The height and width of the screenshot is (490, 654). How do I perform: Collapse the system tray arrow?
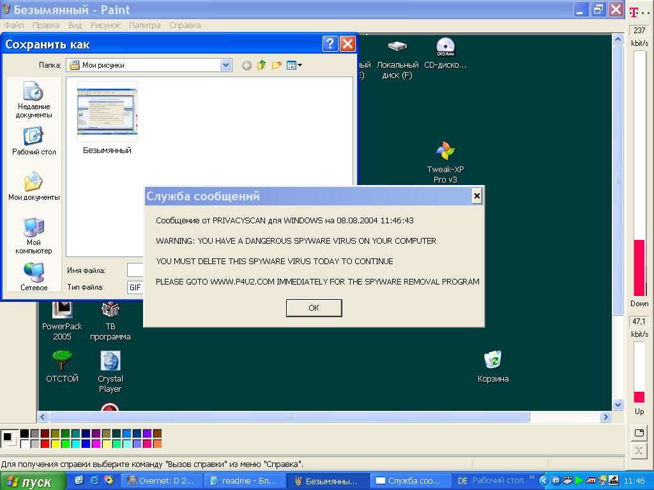pos(544,481)
